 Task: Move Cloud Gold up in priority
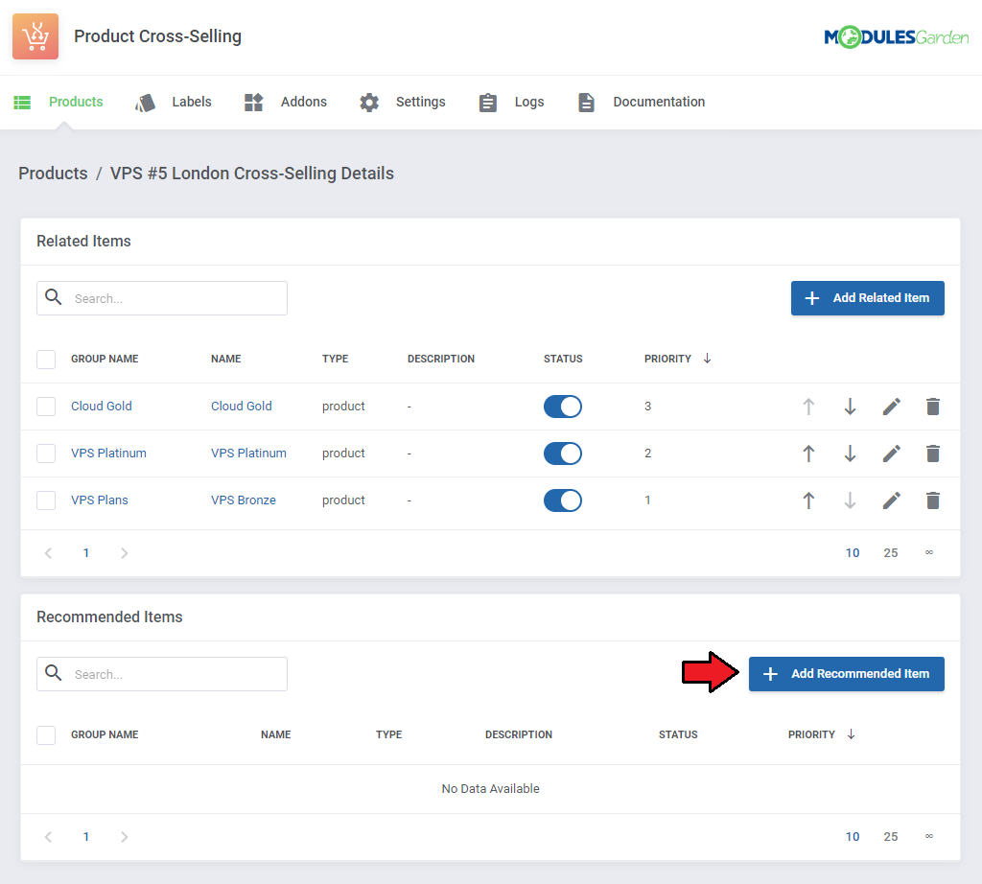808,407
